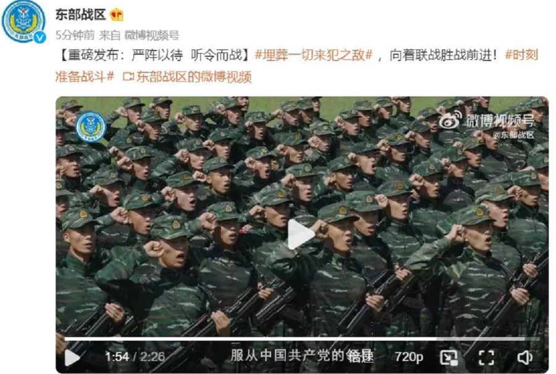
Task: Open the 720p quality selector
Action: tap(409, 357)
